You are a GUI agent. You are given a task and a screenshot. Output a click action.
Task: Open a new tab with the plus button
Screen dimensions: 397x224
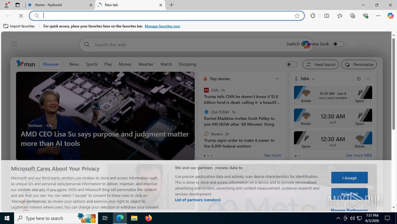point(172,5)
